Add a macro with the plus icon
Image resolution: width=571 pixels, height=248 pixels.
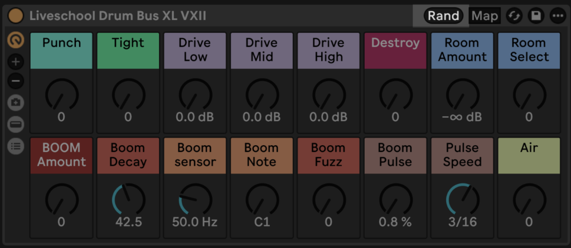pyautogui.click(x=16, y=62)
